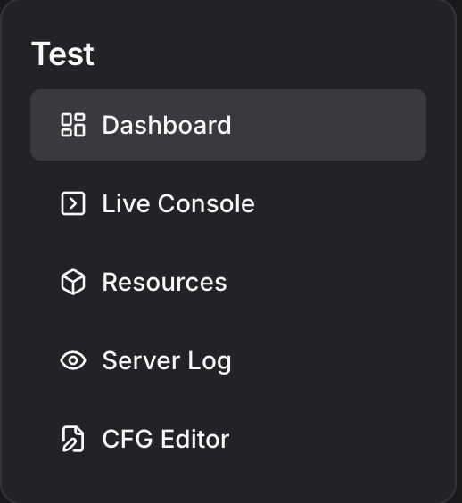Click the word Server in Server Log
Screen dimensions: 462x503
tap(141, 360)
